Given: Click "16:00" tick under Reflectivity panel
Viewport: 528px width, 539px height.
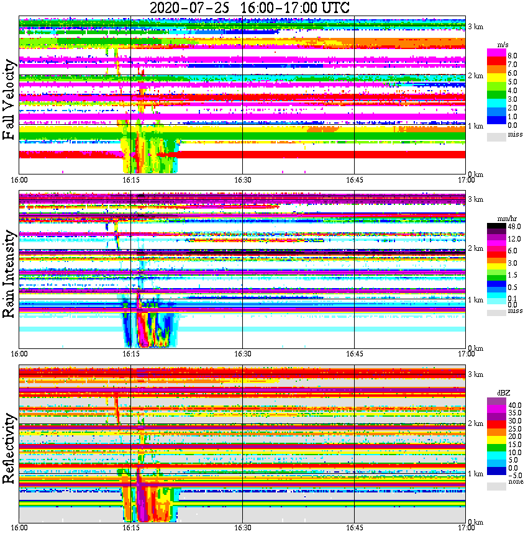Looking at the screenshot, I should 19,528.
